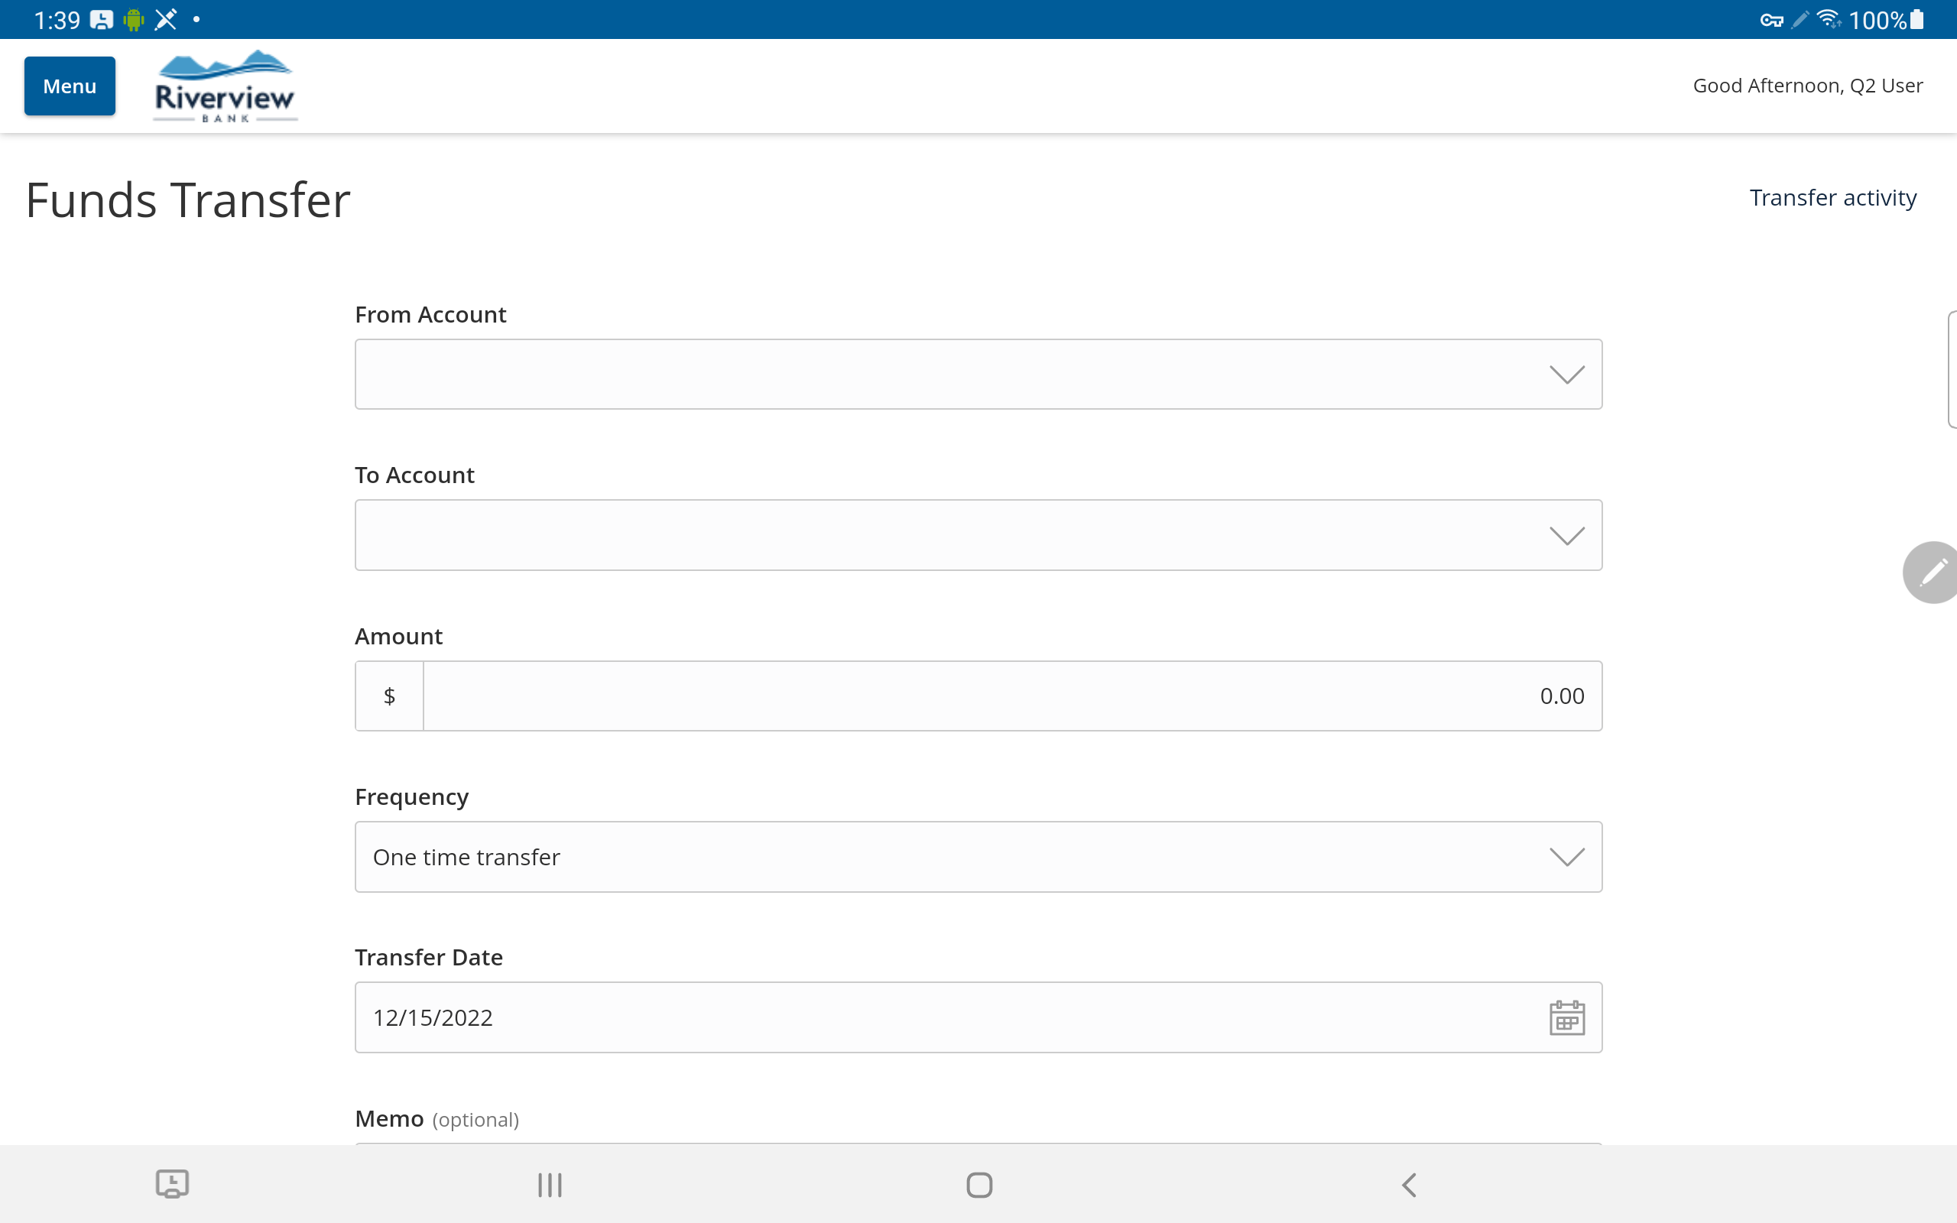Open the calendar date picker icon
The height and width of the screenshot is (1223, 1957).
pos(1566,1017)
